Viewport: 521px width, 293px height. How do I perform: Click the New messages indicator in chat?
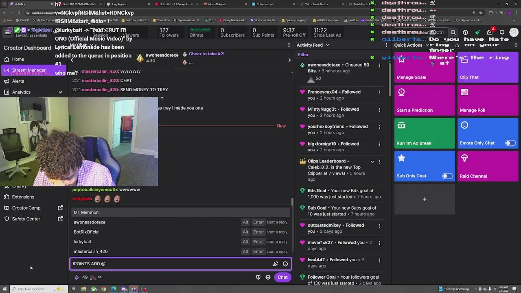tap(281, 126)
